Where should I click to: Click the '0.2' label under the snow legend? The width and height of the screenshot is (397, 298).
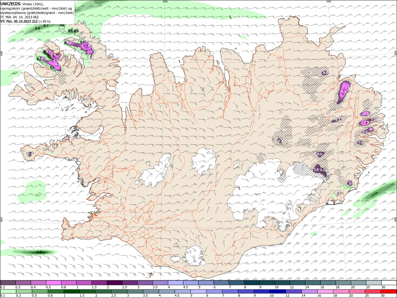point(2,287)
